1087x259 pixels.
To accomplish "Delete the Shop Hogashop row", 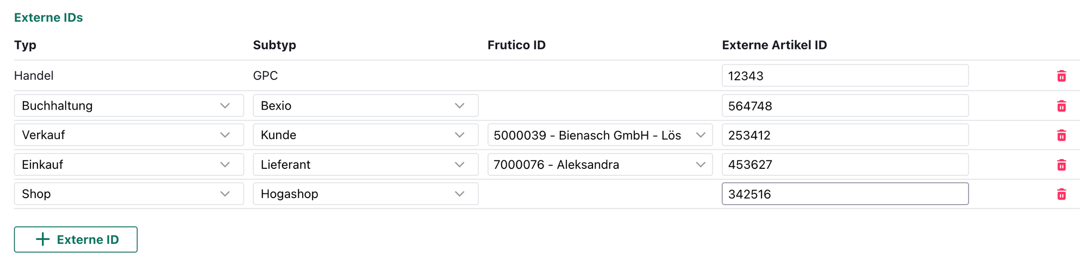I will 1061,194.
